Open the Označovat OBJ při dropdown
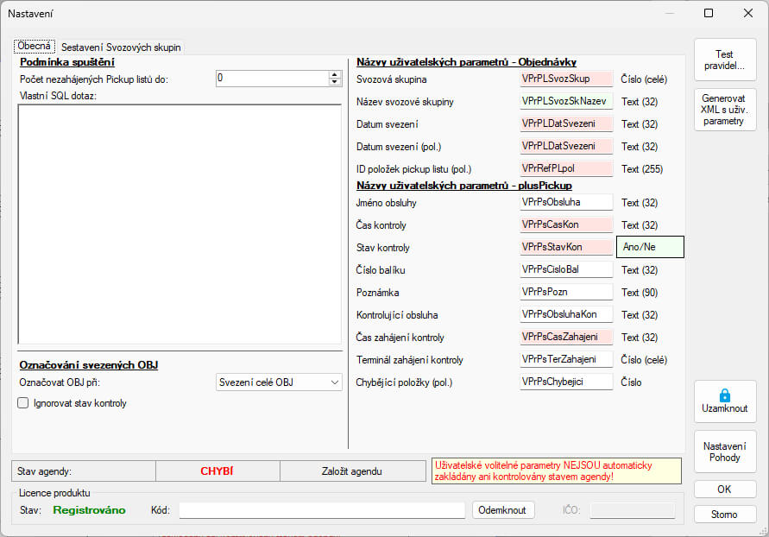This screenshot has height=537, width=769. [x=279, y=382]
